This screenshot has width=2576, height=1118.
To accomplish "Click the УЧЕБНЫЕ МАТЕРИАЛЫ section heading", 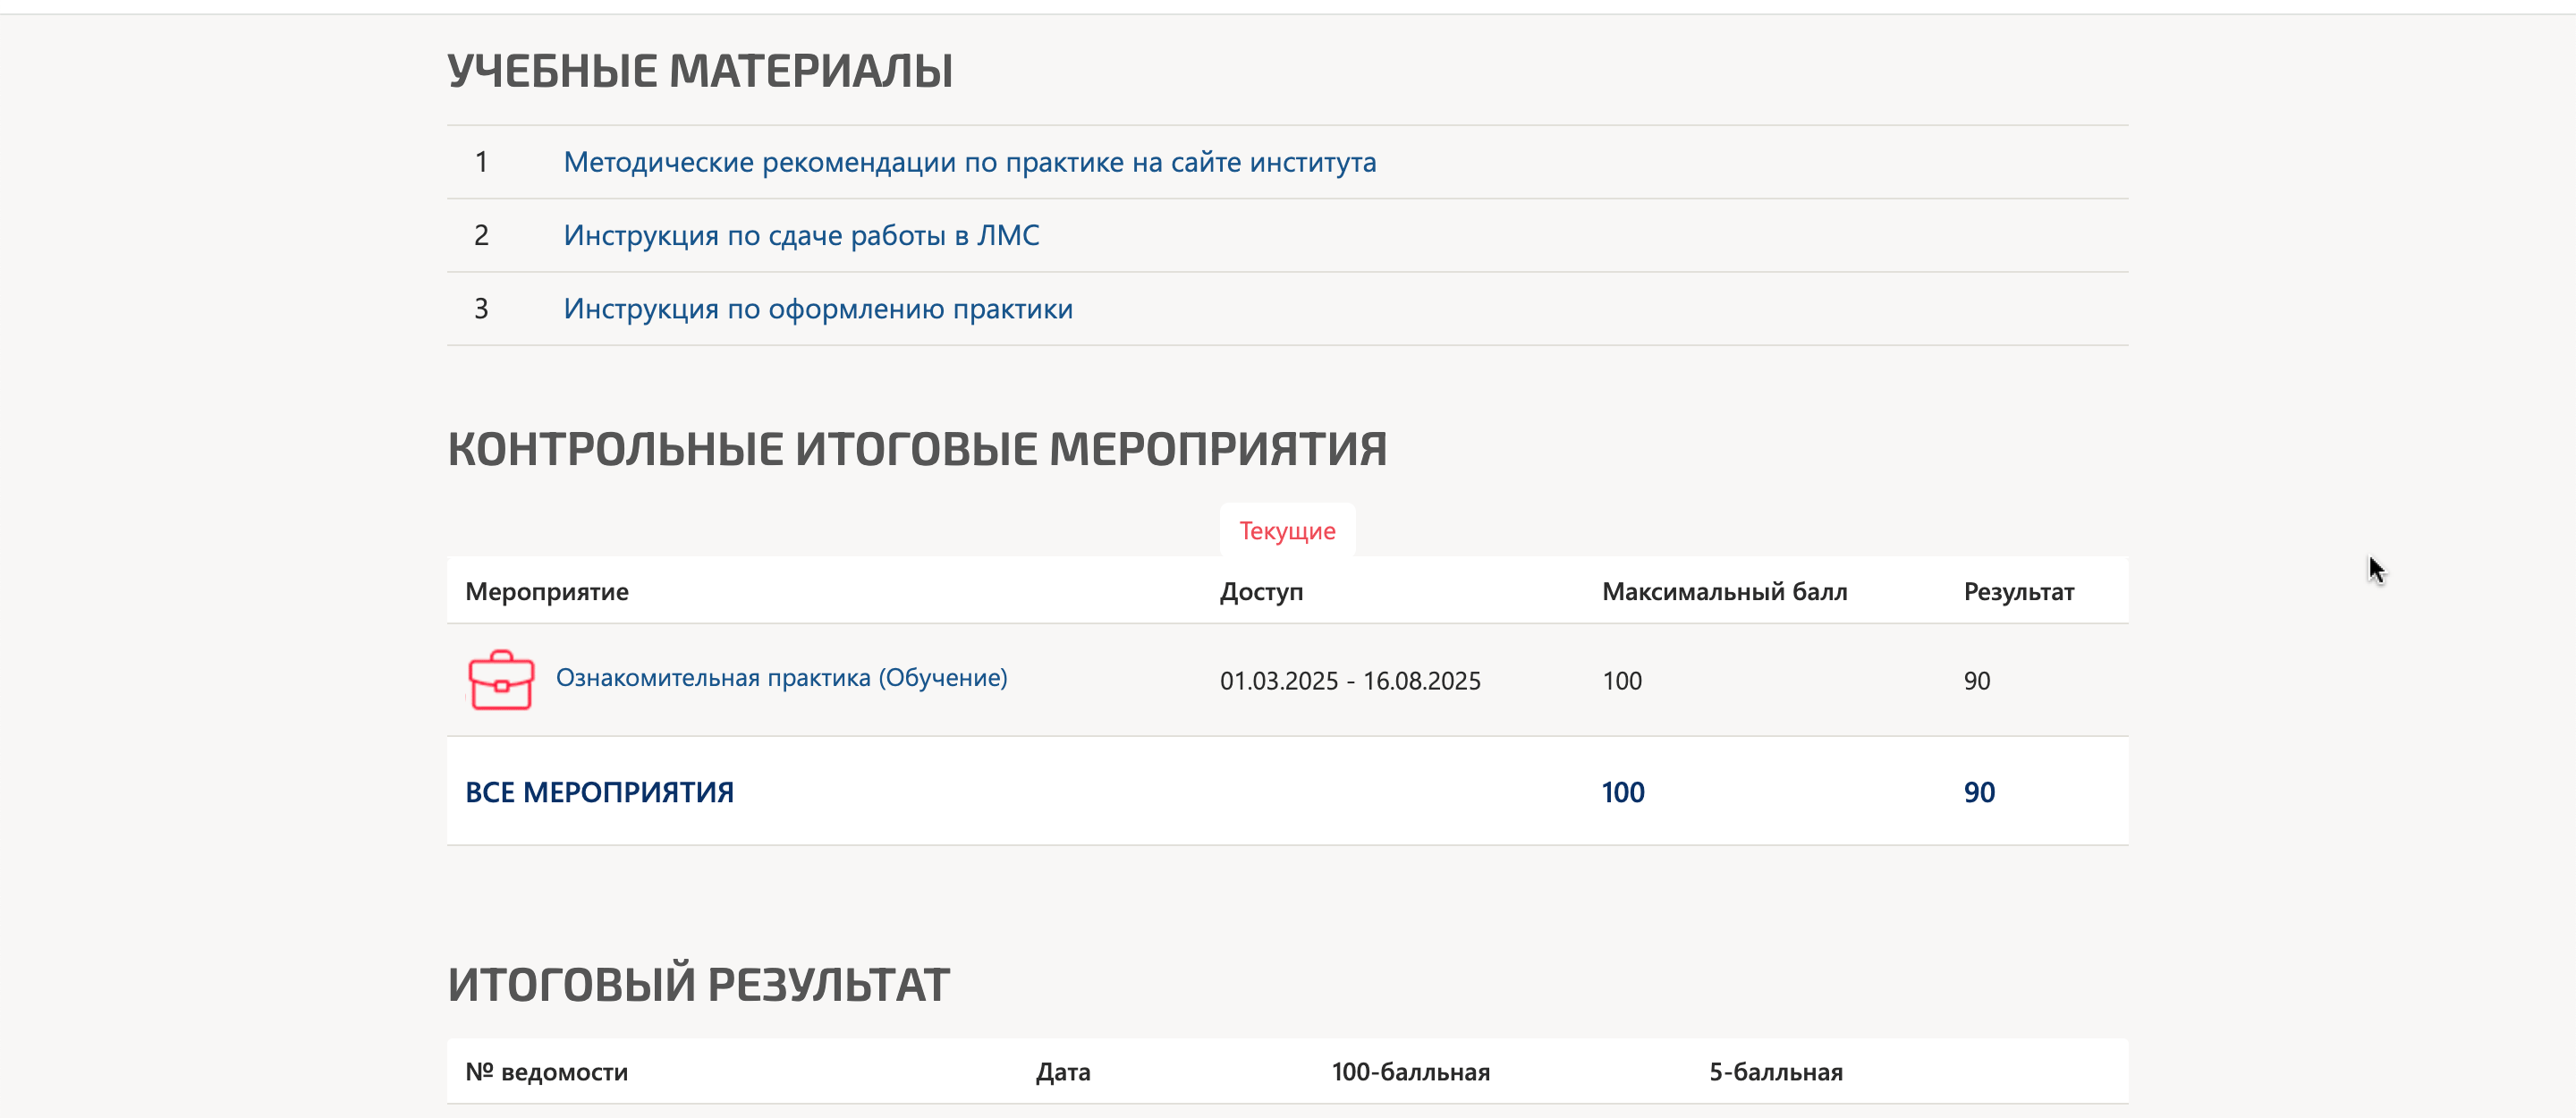I will pyautogui.click(x=699, y=71).
